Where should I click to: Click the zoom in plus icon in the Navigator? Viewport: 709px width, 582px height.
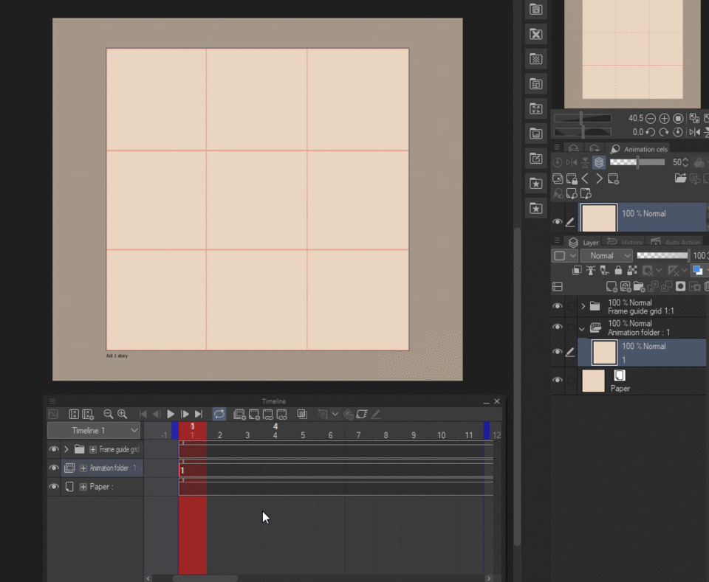664,118
